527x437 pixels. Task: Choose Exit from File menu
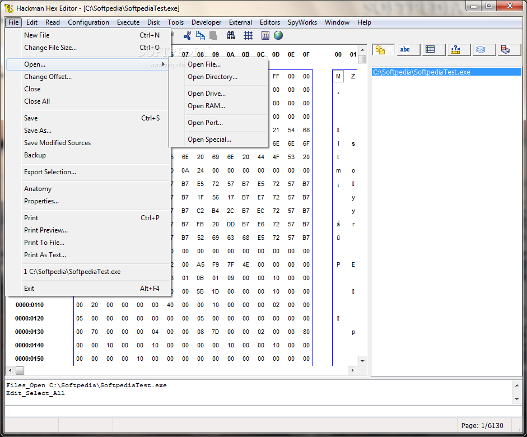87,289
